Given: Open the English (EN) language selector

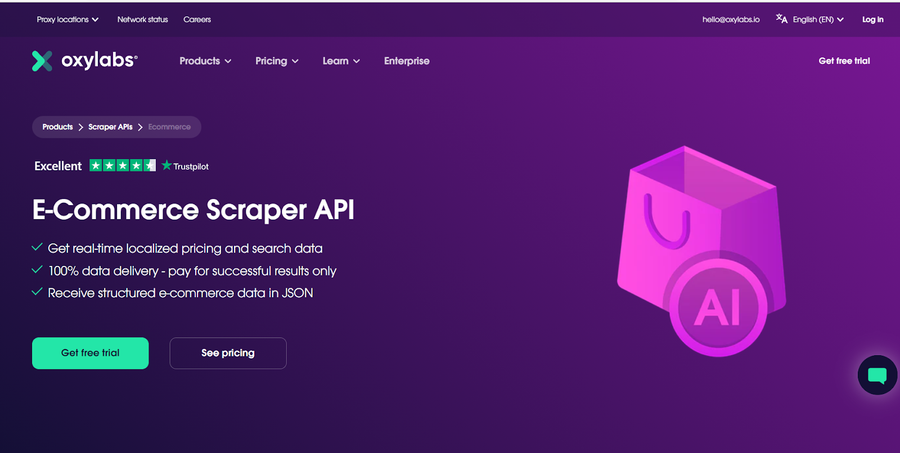Looking at the screenshot, I should (x=818, y=19).
